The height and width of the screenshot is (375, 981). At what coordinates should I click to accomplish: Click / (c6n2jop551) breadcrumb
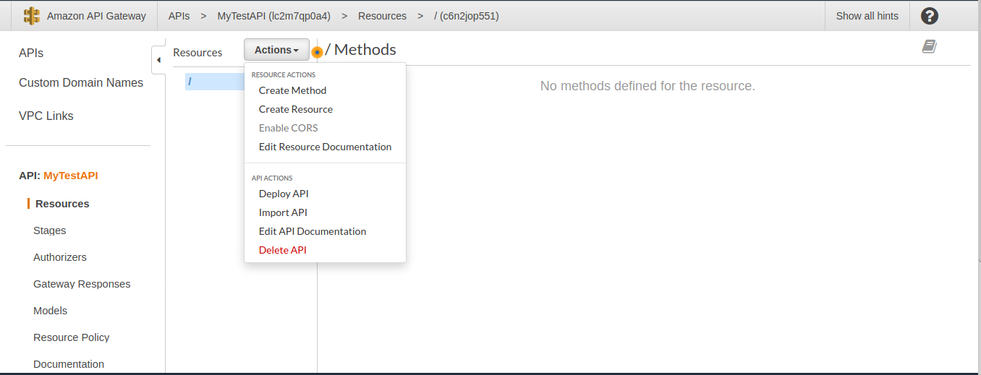tap(467, 16)
